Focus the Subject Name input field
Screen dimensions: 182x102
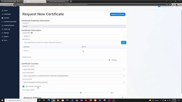pyautogui.click(x=74, y=36)
